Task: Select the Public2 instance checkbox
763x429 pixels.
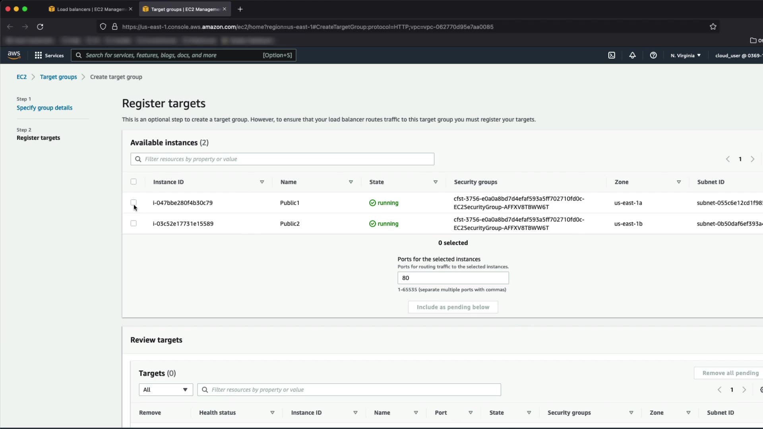Action: coord(134,223)
